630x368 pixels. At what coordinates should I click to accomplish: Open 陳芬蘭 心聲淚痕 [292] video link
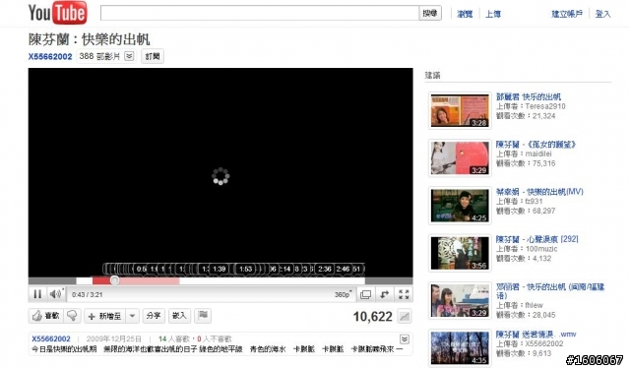coord(536,239)
